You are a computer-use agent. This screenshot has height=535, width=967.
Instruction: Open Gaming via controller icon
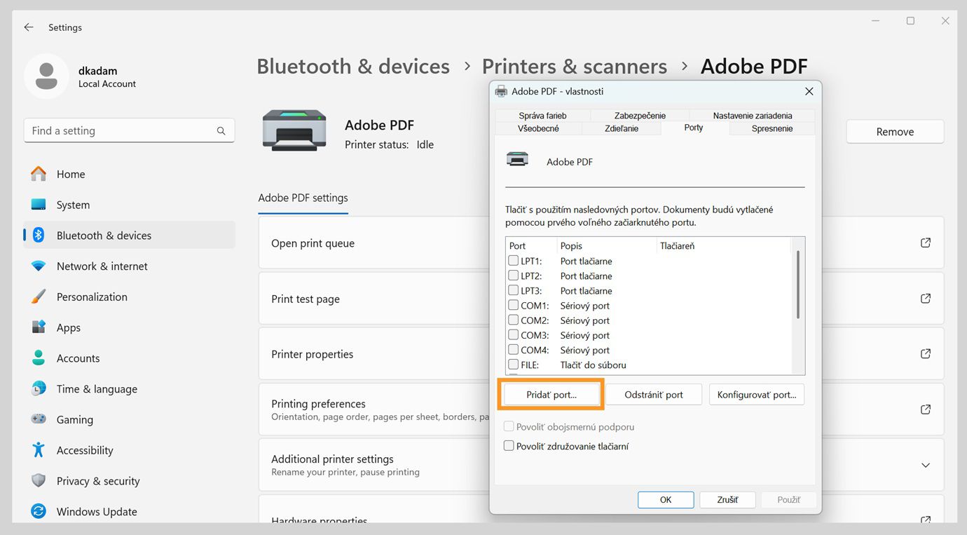(x=39, y=419)
